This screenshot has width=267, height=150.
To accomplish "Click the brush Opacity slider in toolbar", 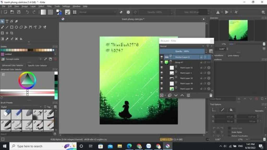I will (x=154, y=12).
